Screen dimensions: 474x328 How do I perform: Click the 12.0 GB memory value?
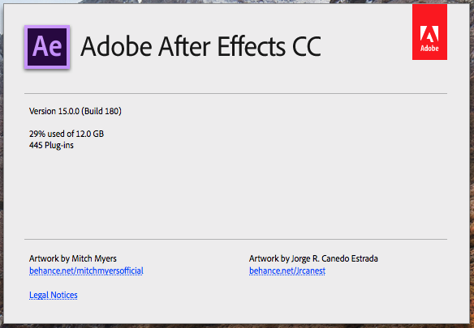coord(89,134)
